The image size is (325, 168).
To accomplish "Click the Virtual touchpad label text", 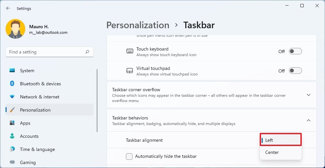I will [x=153, y=68].
